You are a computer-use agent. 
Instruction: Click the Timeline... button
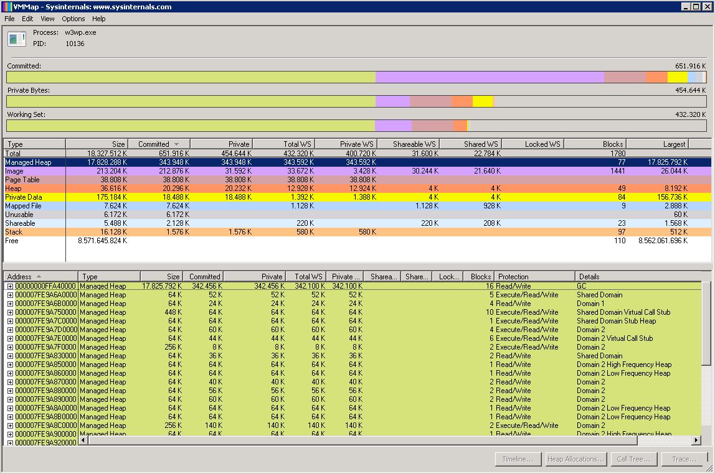518,459
